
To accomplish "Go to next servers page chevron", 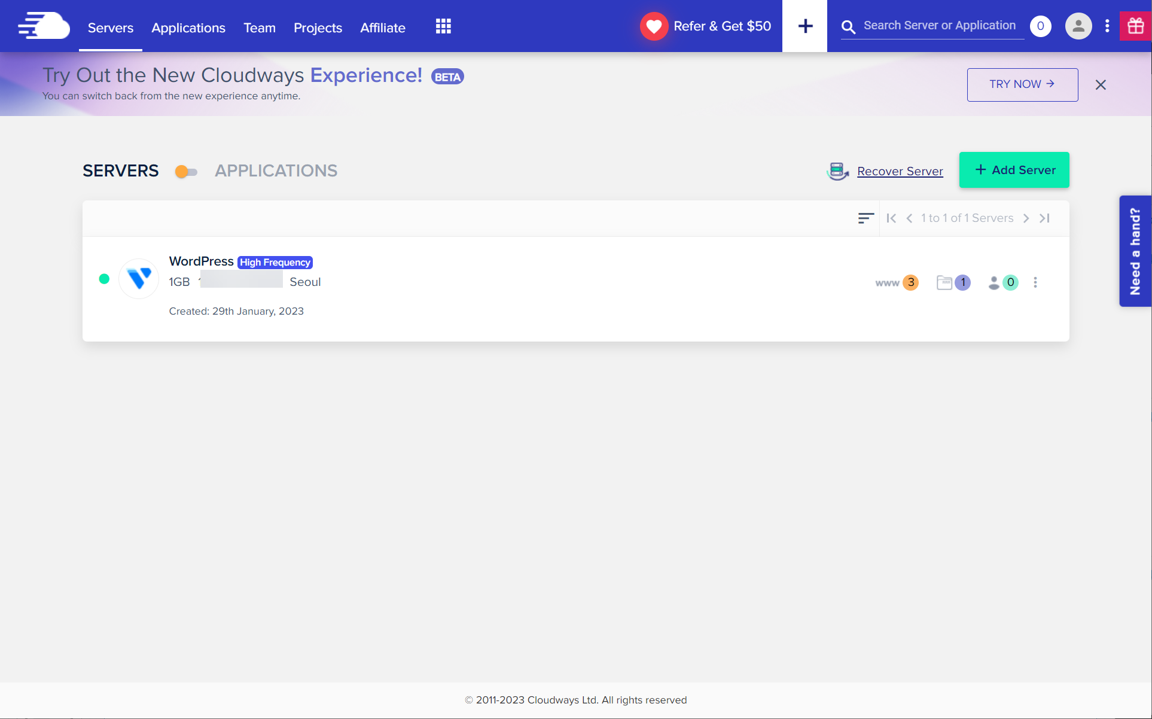I will [x=1026, y=218].
